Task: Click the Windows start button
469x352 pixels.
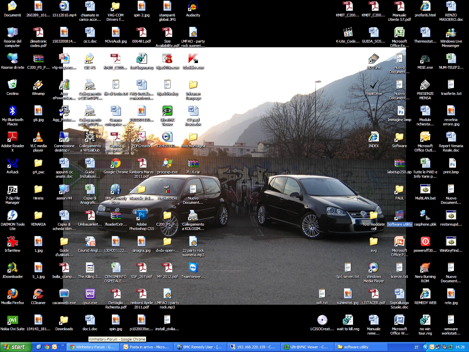Action: point(15,347)
